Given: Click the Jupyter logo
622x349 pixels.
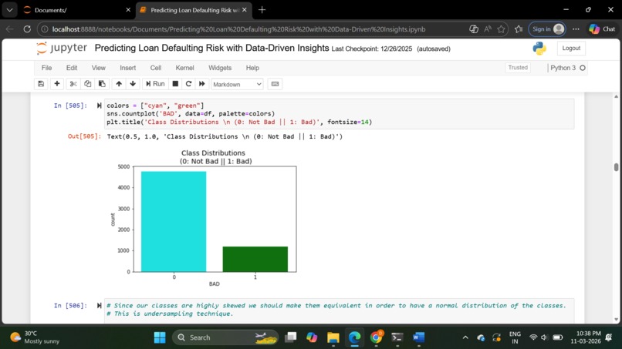Looking at the screenshot, I should [x=62, y=49].
